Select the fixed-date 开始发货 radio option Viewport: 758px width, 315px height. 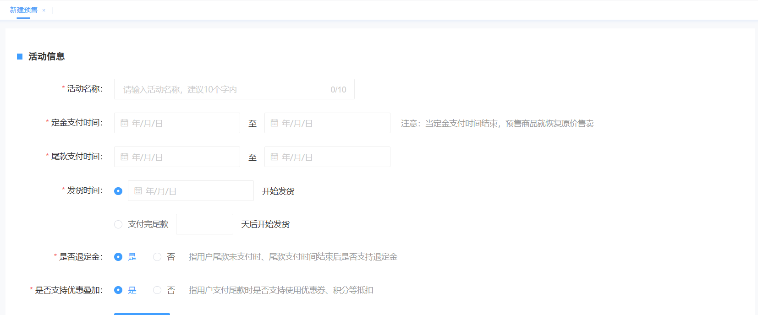(118, 191)
